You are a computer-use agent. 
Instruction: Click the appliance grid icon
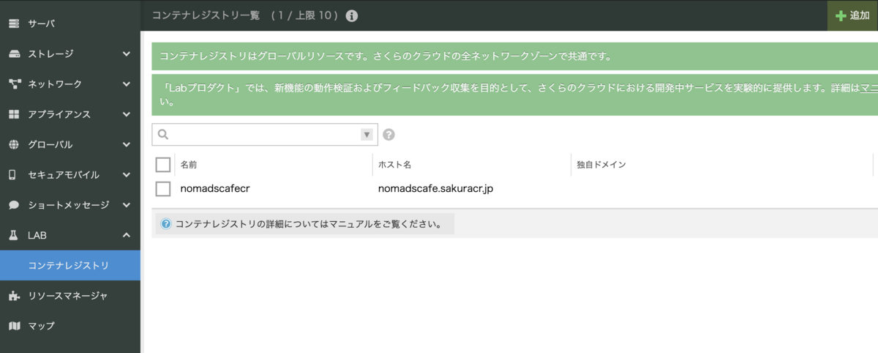tap(14, 114)
